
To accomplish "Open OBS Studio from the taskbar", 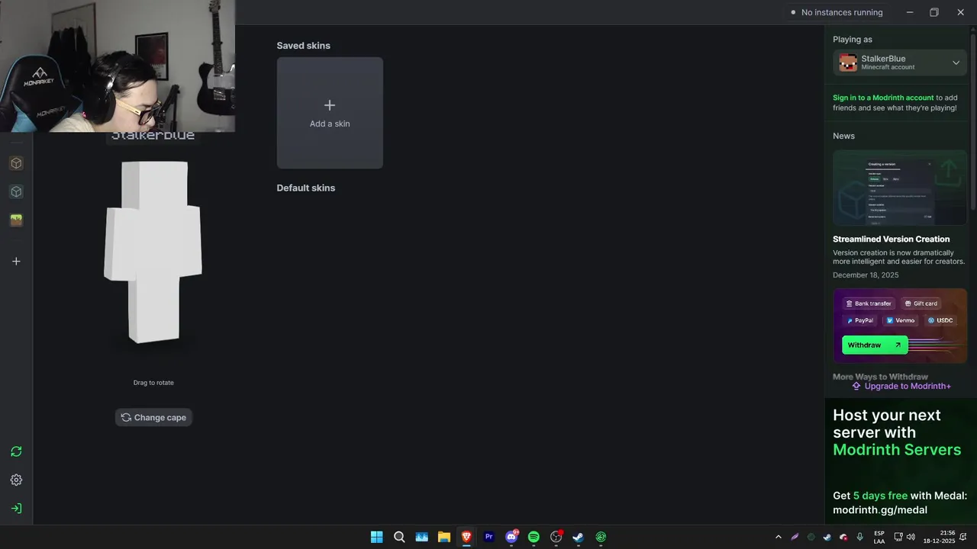I will click(x=556, y=537).
